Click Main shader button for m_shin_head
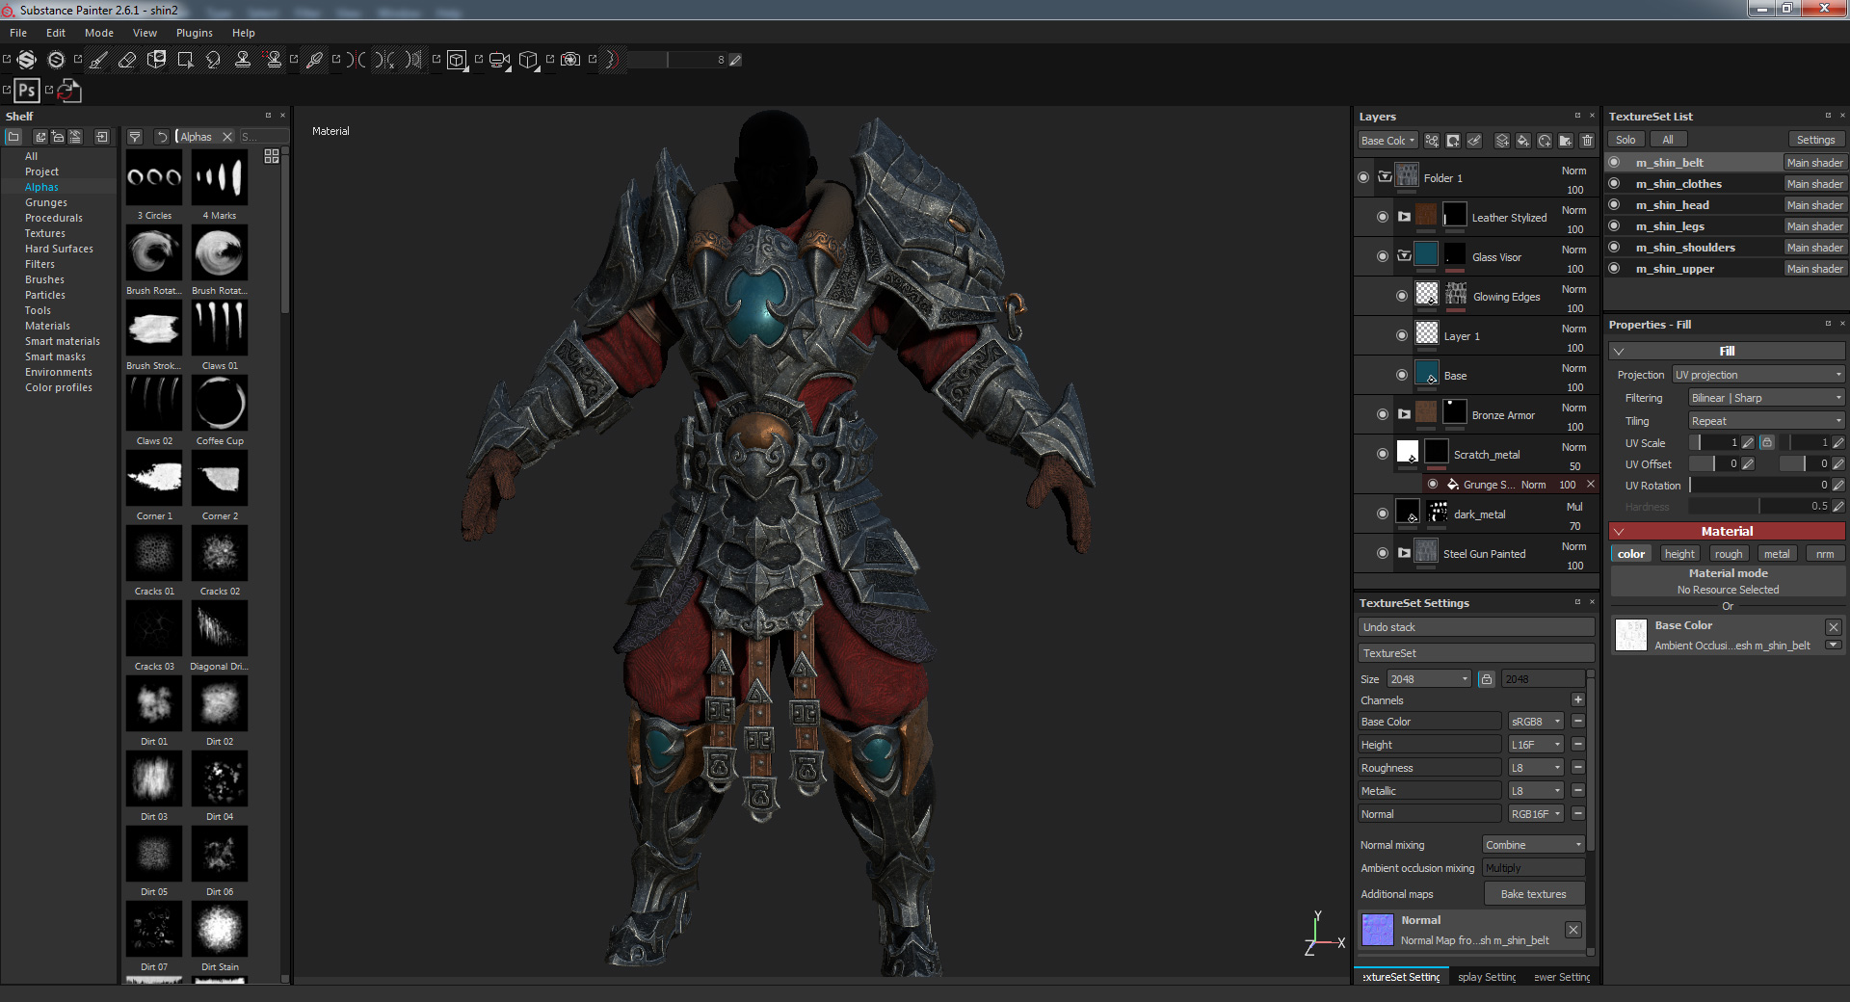Screen dimensions: 1850x1002 click(x=1814, y=204)
